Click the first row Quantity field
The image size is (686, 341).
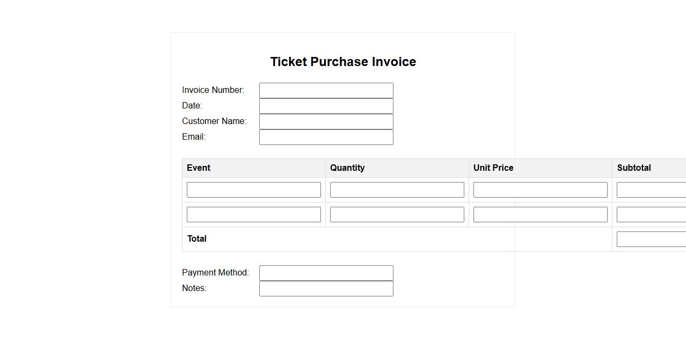[x=397, y=190]
